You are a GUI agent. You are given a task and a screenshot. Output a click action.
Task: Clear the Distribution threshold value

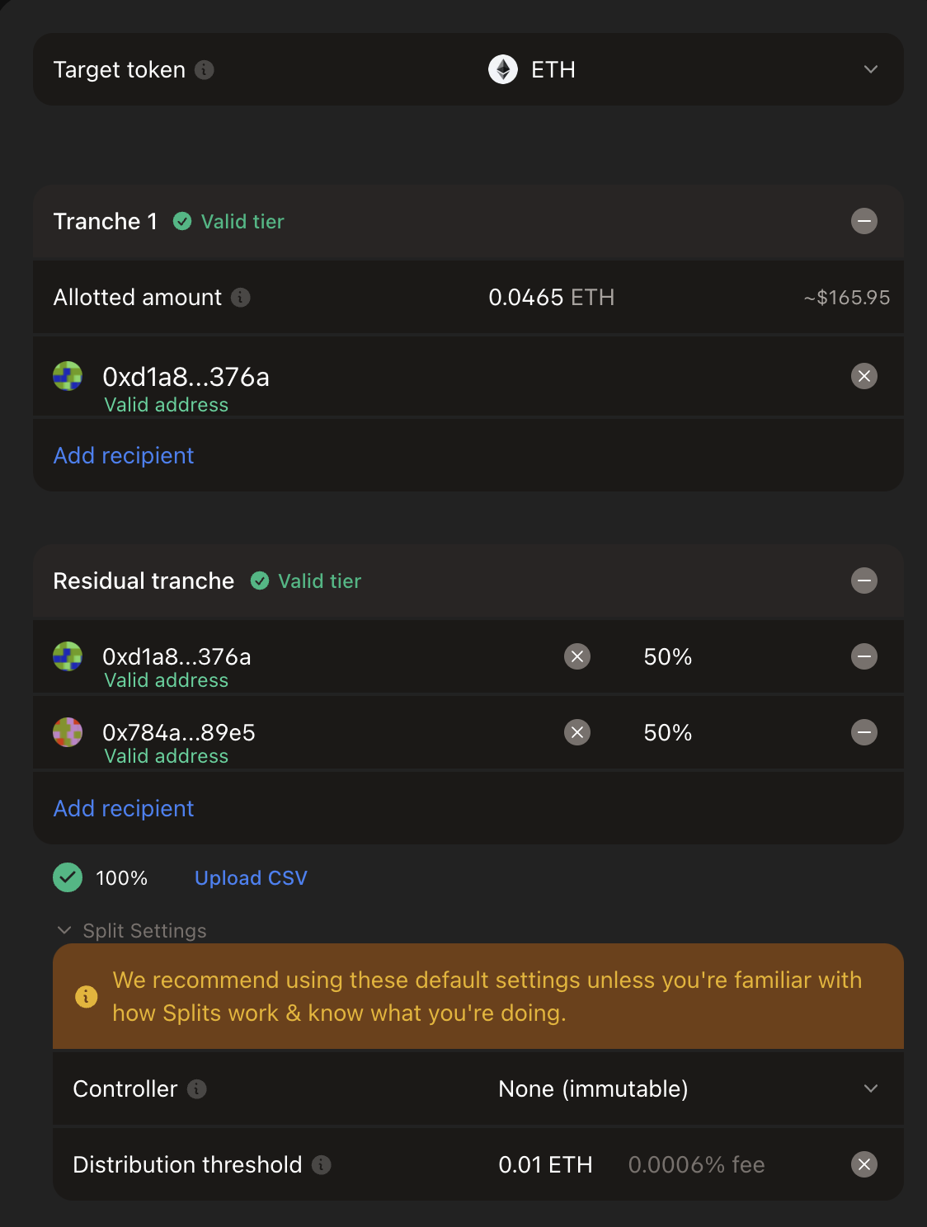863,1164
